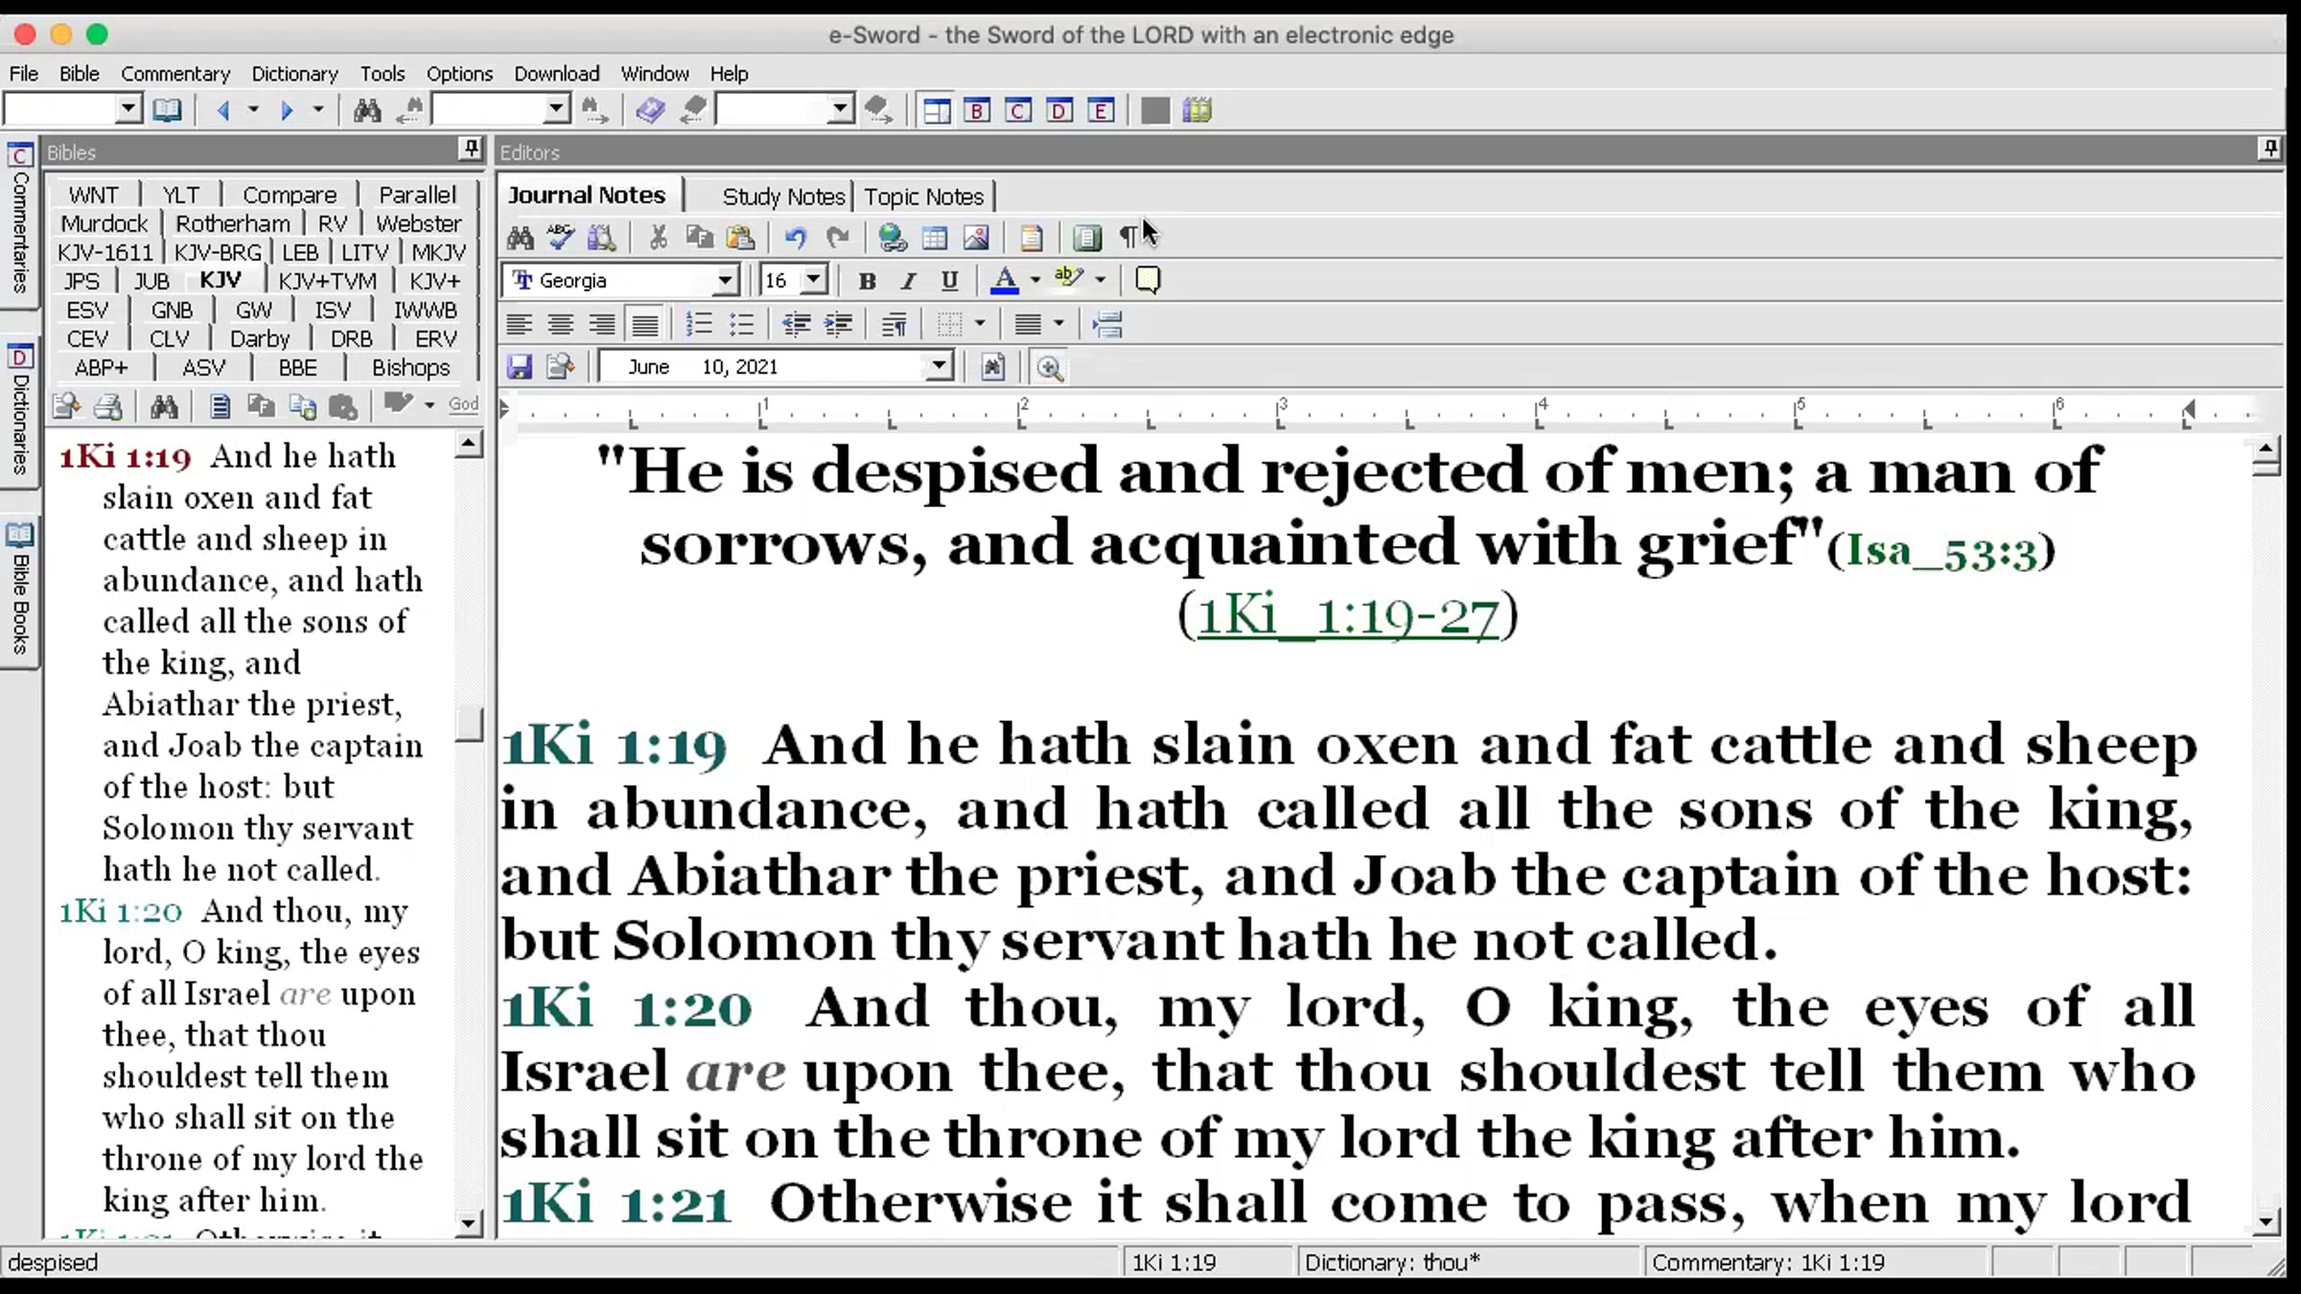Click Bible pane scrollbar down arrow
The width and height of the screenshot is (2301, 1294).
[469, 1223]
